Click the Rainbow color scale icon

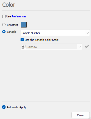(24, 47)
